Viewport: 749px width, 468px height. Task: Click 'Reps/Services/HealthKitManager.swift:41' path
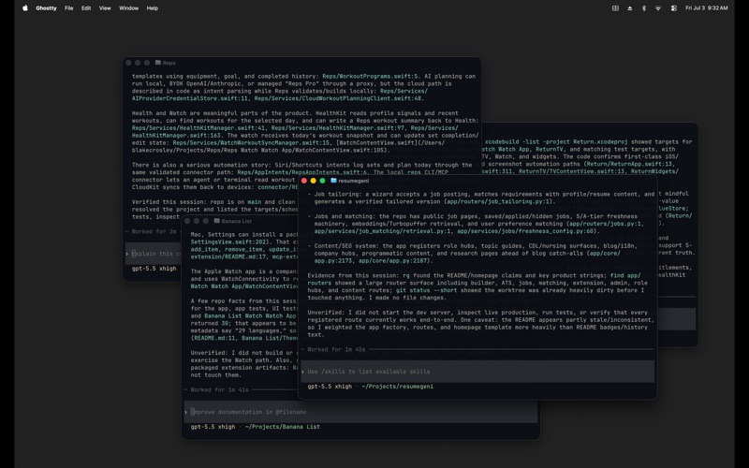coord(198,128)
